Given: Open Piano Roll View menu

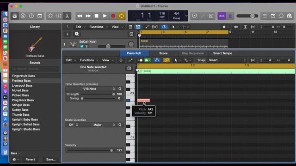Looking at the screenshot, I should (108, 60).
